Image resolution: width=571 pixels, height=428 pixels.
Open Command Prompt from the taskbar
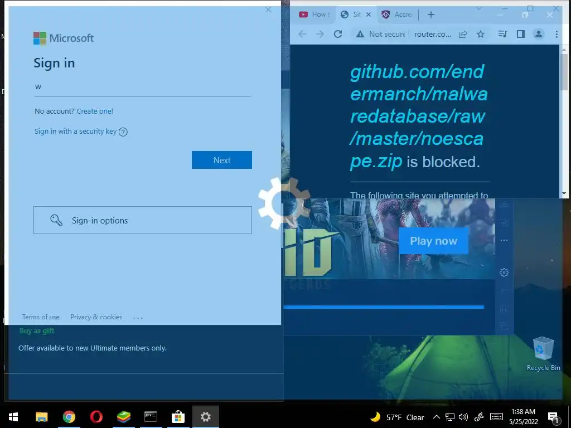tap(151, 417)
